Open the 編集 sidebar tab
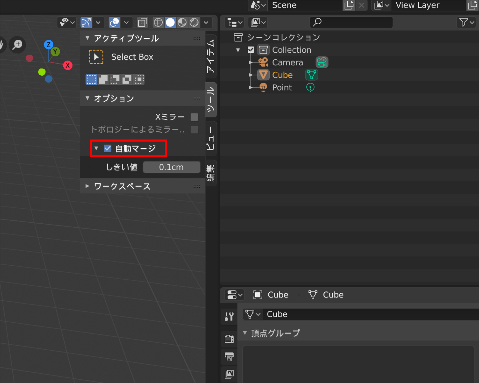The width and height of the screenshot is (479, 383). point(211,173)
